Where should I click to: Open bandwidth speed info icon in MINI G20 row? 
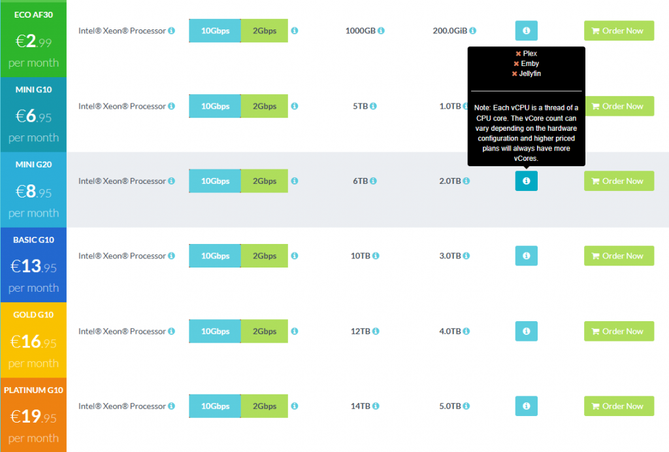point(295,181)
